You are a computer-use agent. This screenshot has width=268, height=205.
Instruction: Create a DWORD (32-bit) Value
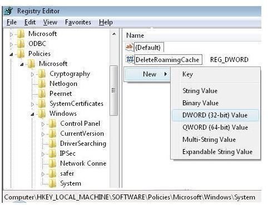click(215, 115)
